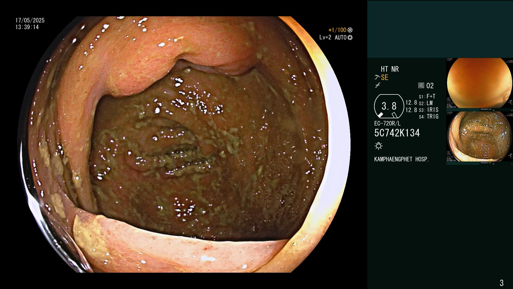Screen dimensions: 513x289
Task: Click the main endoscopy live image
Action: coord(184,144)
